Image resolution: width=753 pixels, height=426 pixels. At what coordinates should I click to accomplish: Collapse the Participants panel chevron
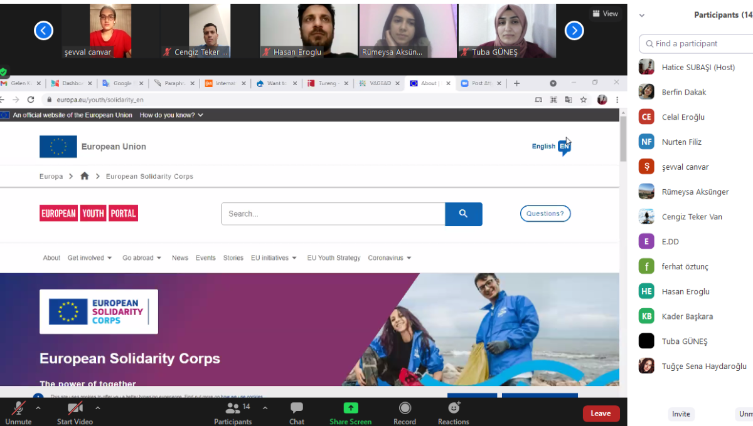coord(642,16)
